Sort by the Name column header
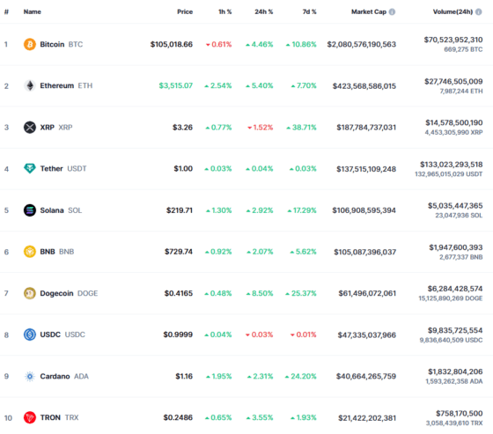This screenshot has height=434, width=493. [x=32, y=11]
